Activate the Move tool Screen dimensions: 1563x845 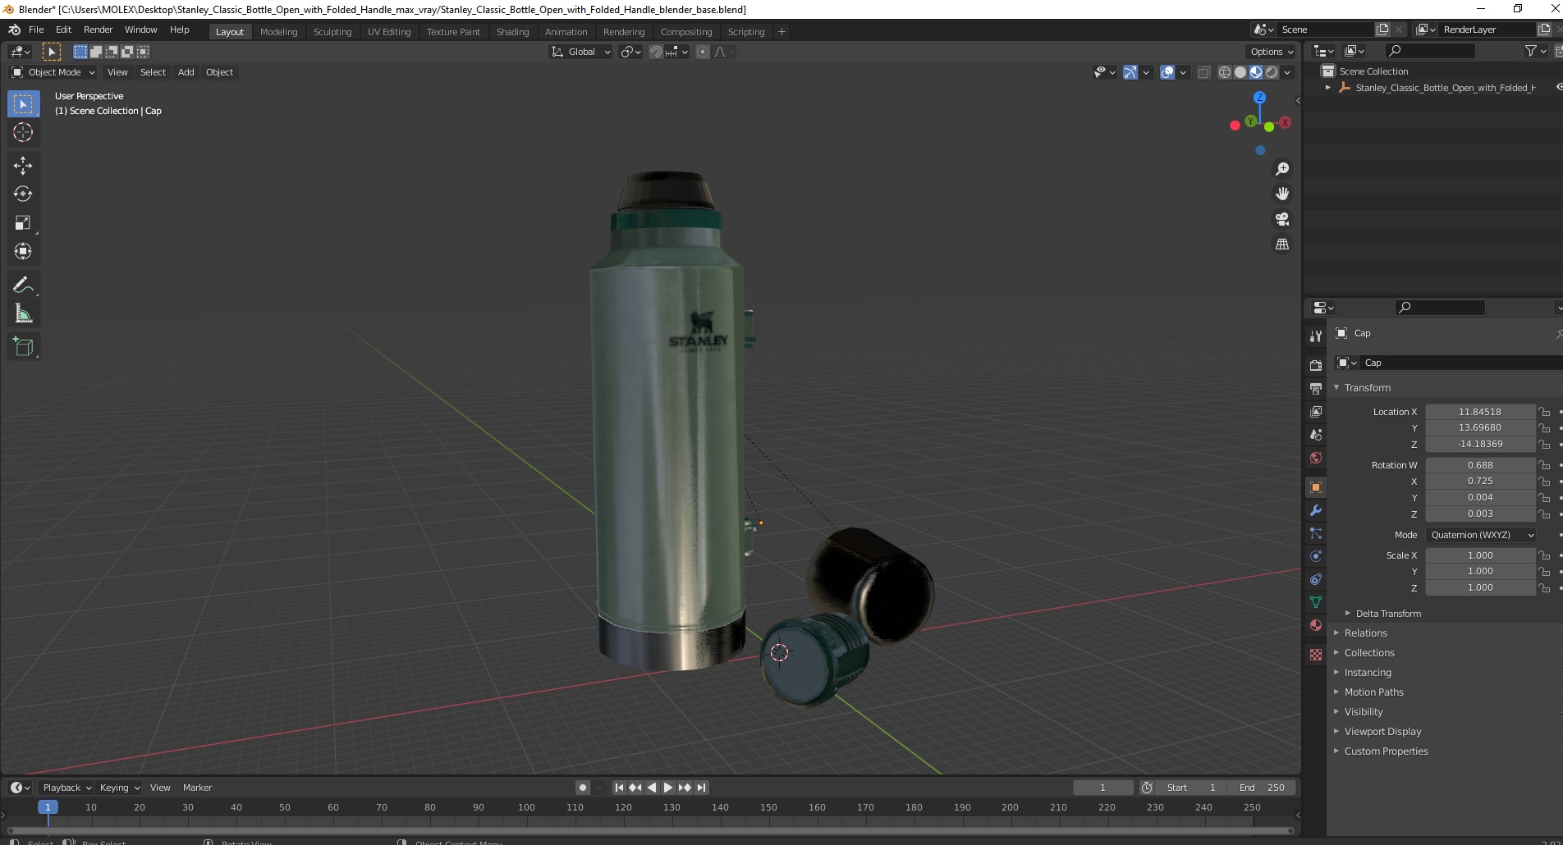pos(23,166)
